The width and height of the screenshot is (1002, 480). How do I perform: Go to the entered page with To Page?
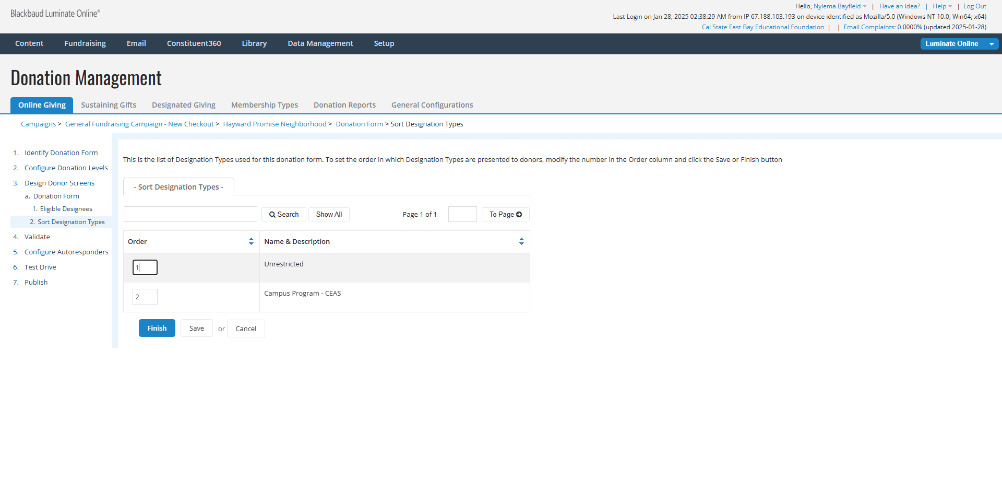[506, 215]
